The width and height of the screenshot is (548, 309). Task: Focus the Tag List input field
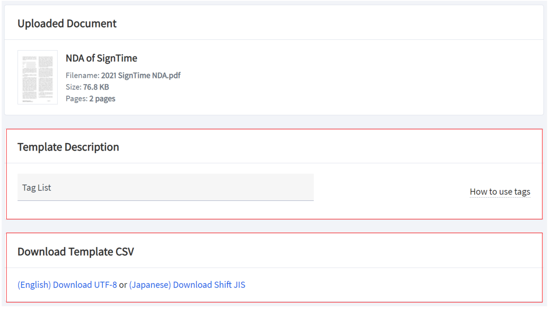[165, 187]
